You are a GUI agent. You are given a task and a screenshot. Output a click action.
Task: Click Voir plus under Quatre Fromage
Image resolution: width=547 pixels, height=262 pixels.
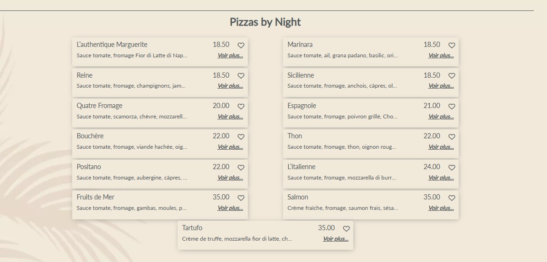pyautogui.click(x=230, y=117)
